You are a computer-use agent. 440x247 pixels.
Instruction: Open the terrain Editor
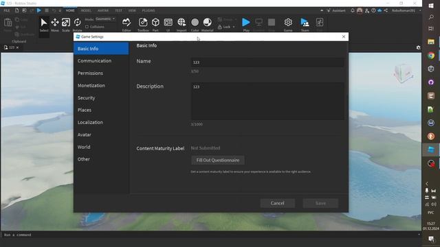pyautogui.click(x=126, y=25)
